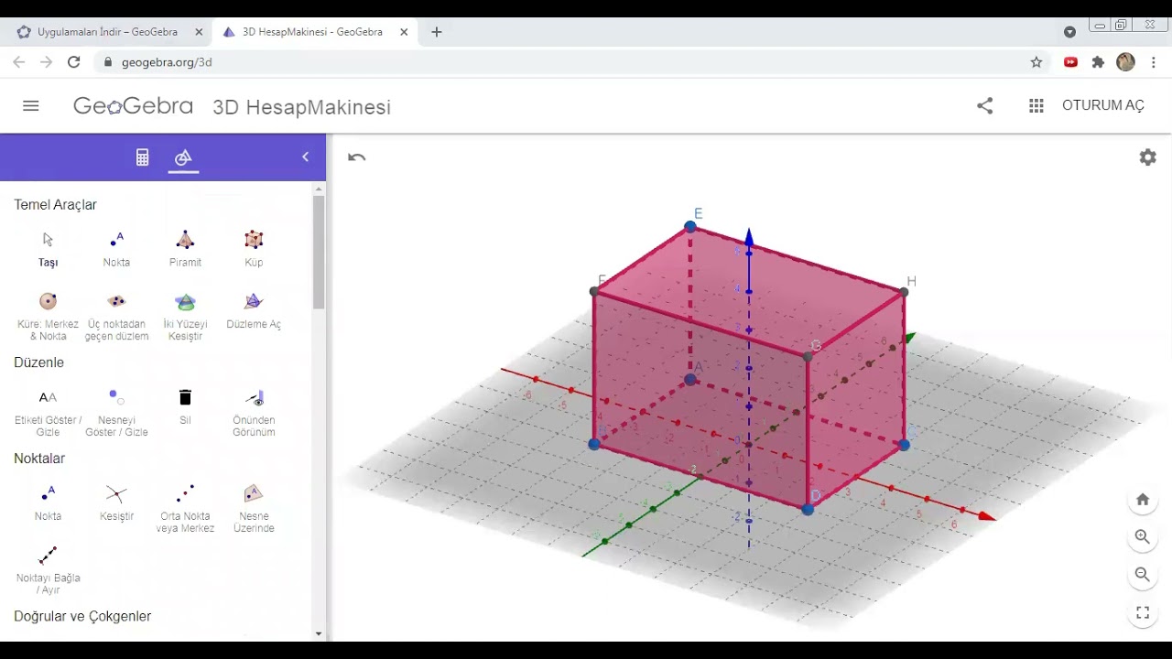Select the Düzleme Aç tool
The width and height of the screenshot is (1172, 659).
tap(254, 311)
